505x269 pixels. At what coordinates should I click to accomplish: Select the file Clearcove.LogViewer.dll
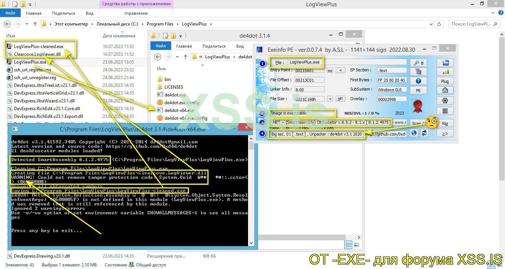[x=37, y=54]
